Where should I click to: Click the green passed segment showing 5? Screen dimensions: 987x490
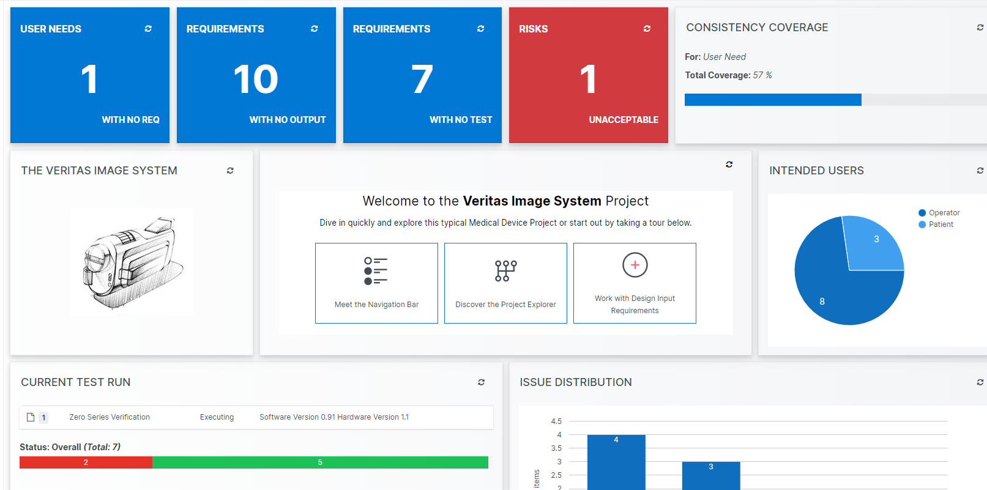click(x=320, y=462)
